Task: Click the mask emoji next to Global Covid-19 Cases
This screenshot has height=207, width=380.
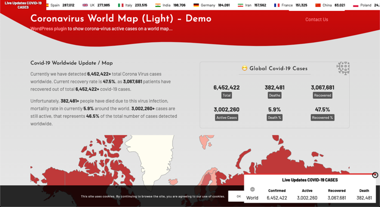Action: point(244,68)
